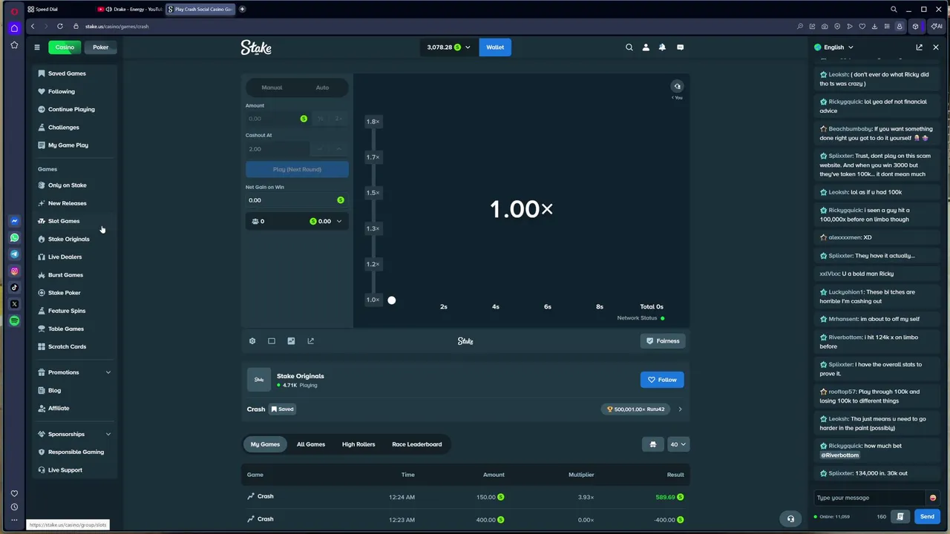Click the headset support floating icon
The width and height of the screenshot is (950, 534).
[790, 519]
